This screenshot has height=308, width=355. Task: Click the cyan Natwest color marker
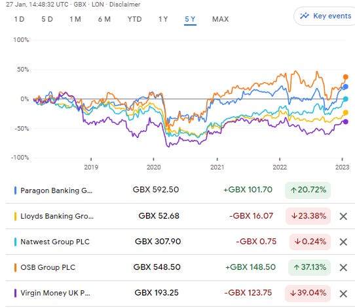click(15, 242)
